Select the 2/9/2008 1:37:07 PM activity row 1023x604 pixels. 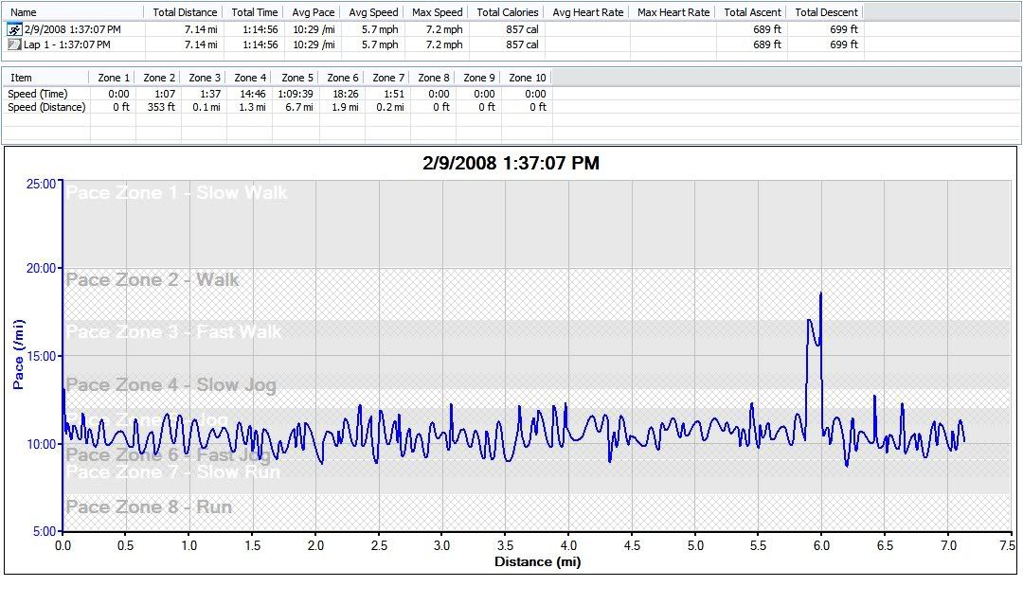[x=72, y=29]
